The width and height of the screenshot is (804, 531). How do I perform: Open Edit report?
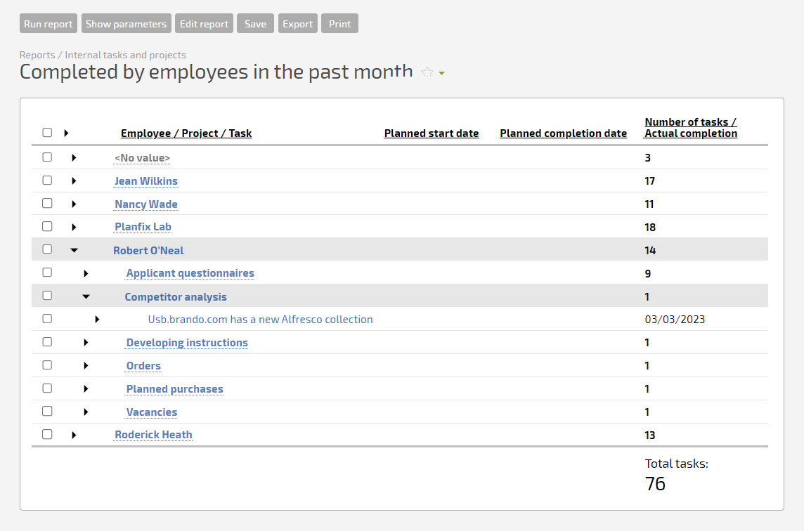tap(204, 24)
